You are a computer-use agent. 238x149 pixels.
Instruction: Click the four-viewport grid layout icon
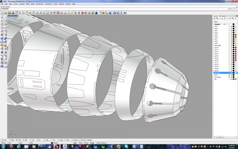pos(58,13)
